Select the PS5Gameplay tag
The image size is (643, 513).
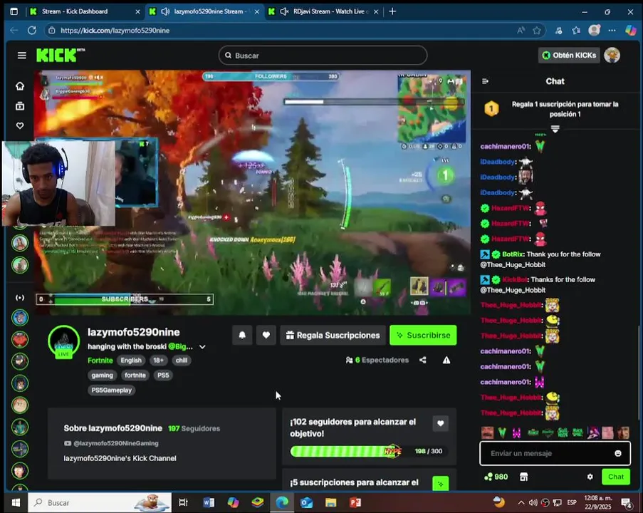(112, 390)
